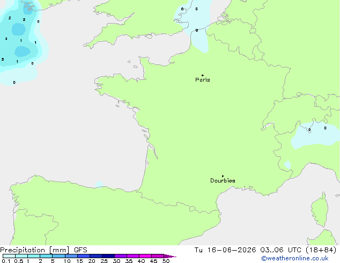Pick the 10 mm legend color swatch

(71, 256)
